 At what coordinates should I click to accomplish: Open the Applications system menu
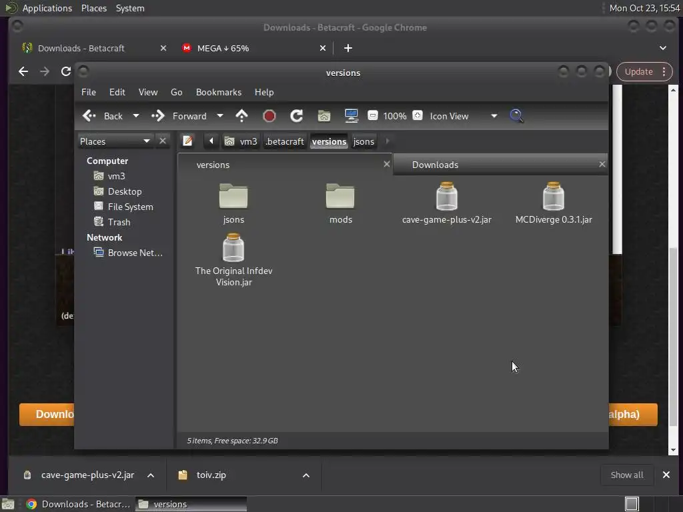[47, 8]
